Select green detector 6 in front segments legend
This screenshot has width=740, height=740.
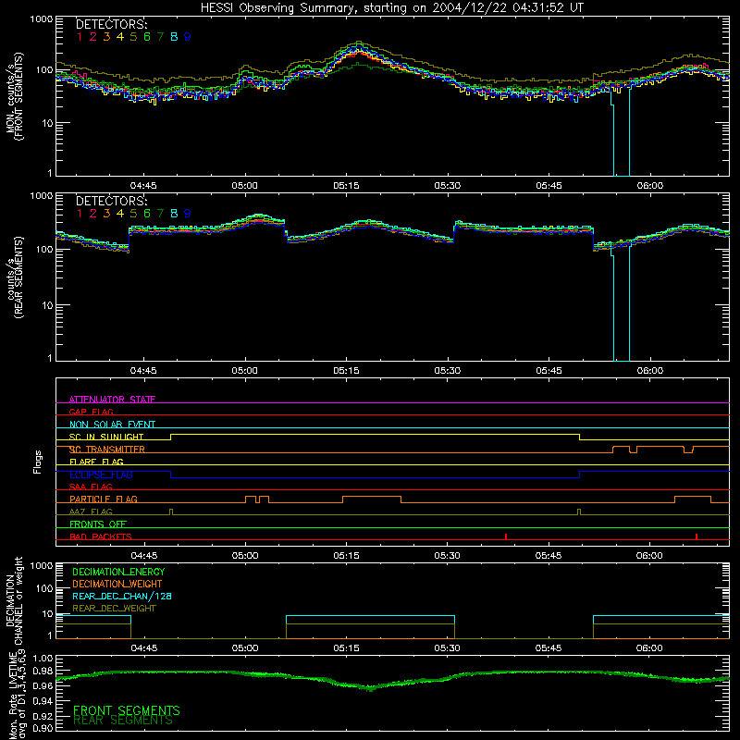(147, 37)
